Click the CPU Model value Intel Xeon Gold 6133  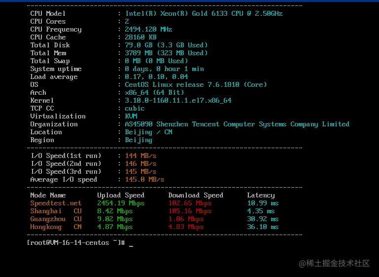[x=204, y=13]
